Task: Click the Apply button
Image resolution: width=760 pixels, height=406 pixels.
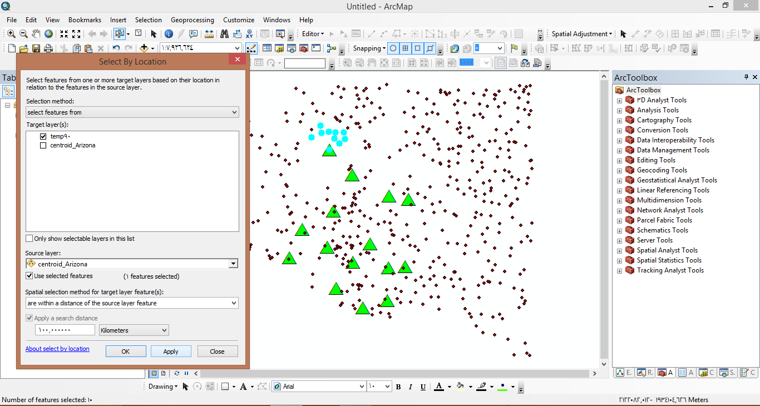Action: (171, 351)
